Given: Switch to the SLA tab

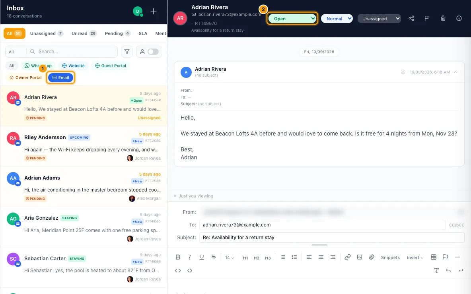Looking at the screenshot, I should coord(143,33).
